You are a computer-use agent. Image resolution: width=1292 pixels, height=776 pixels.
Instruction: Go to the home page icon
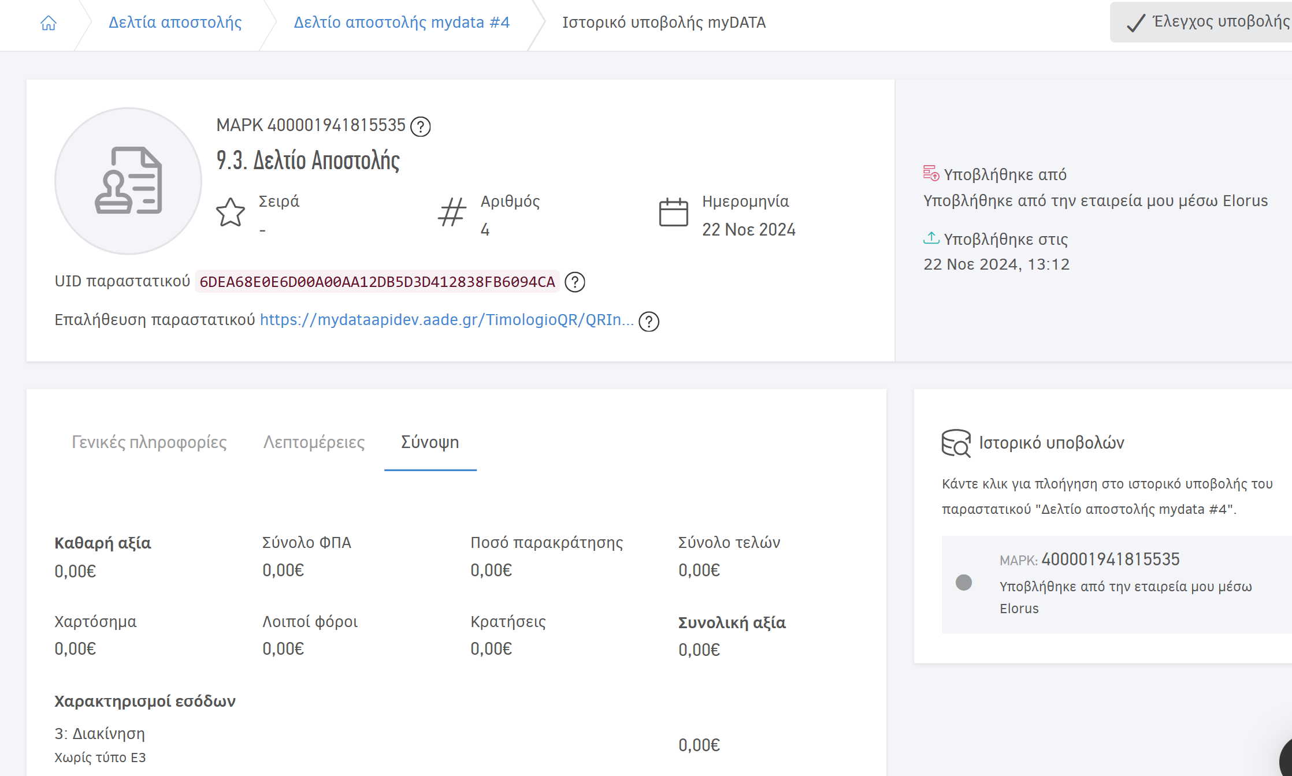point(49,23)
